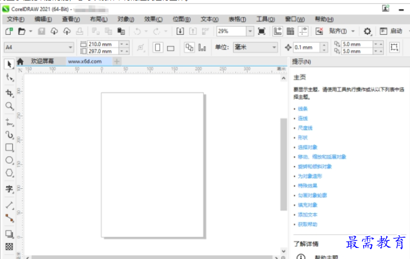Screen dimensions: 410x259
Task: Select the Shape edit tool
Action: pyautogui.click(x=9, y=78)
